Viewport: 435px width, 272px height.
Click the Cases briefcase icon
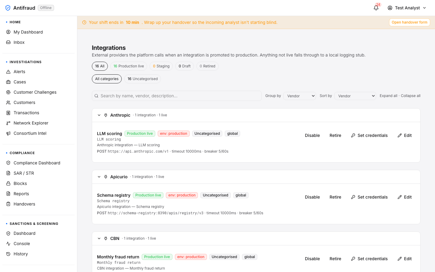[x=8, y=82]
